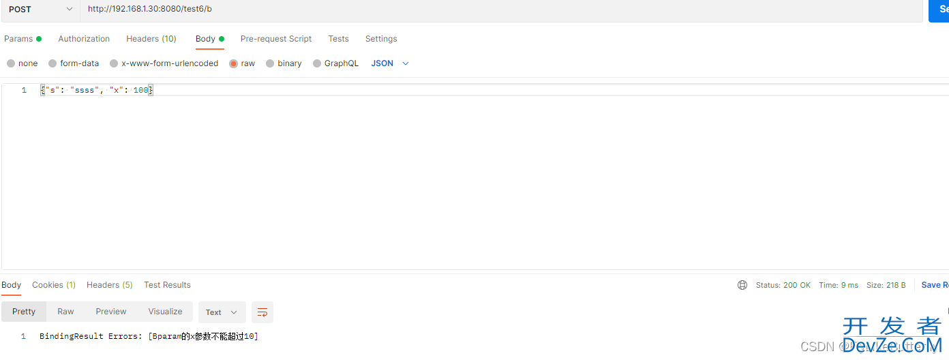Open the Settings tab
The height and width of the screenshot is (360, 949).
[381, 39]
